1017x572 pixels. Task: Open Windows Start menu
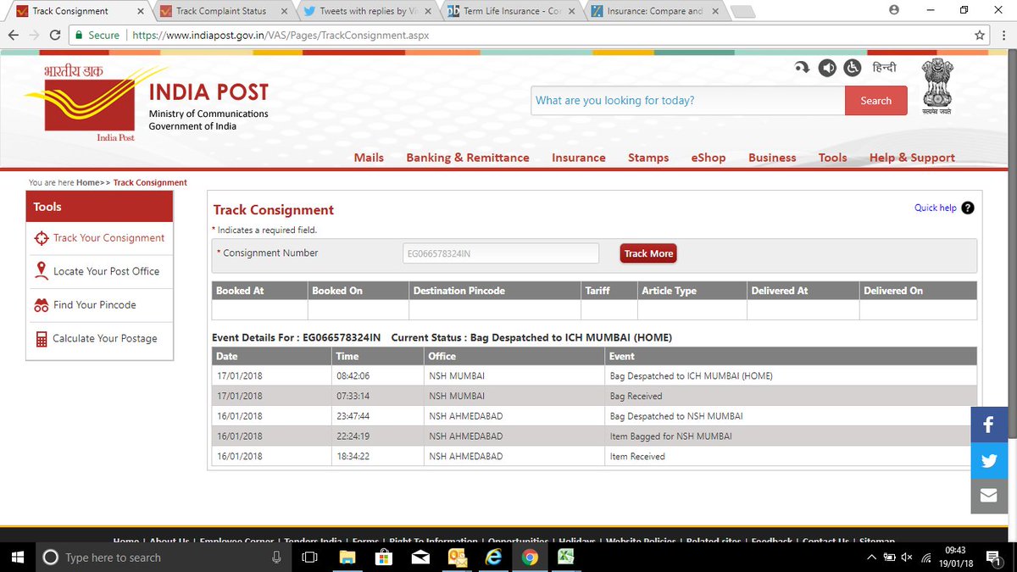19,557
